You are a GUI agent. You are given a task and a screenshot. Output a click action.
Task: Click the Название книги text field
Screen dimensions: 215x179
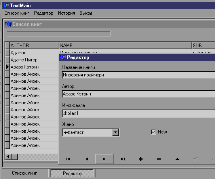[x=139, y=75]
